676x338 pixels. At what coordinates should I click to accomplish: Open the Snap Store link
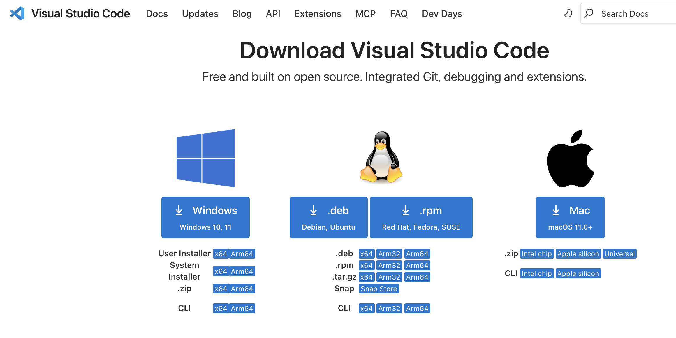[379, 289]
